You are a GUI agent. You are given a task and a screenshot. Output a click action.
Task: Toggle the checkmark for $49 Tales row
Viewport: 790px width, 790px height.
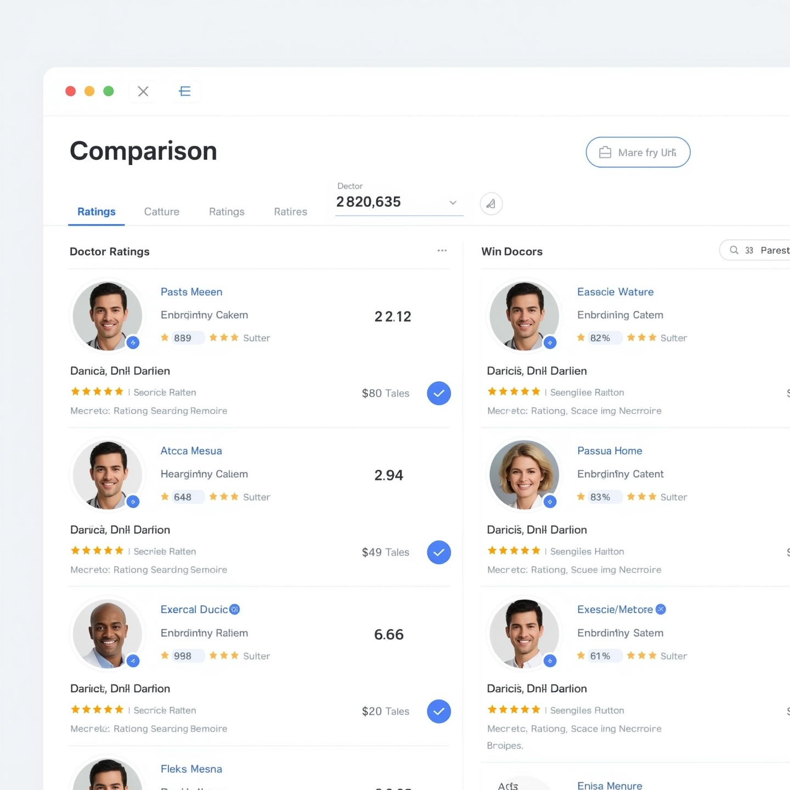439,552
